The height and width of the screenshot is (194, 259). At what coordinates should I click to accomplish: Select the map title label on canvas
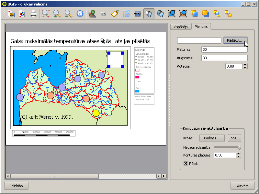click(80, 41)
